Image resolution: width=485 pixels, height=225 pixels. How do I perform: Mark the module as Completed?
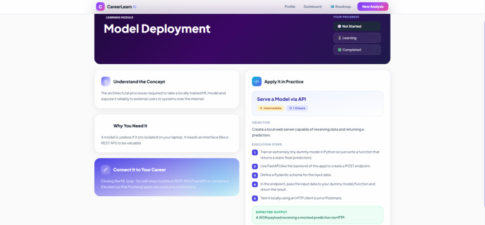coord(357,50)
